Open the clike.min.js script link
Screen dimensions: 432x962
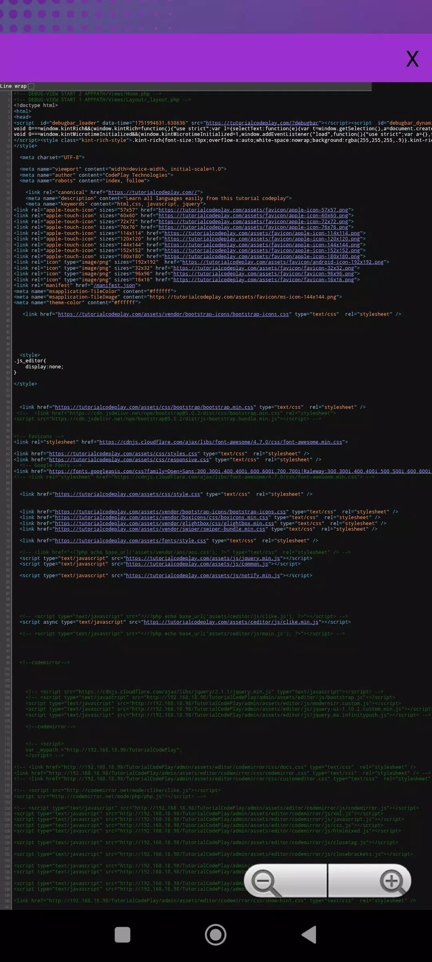(x=231, y=622)
